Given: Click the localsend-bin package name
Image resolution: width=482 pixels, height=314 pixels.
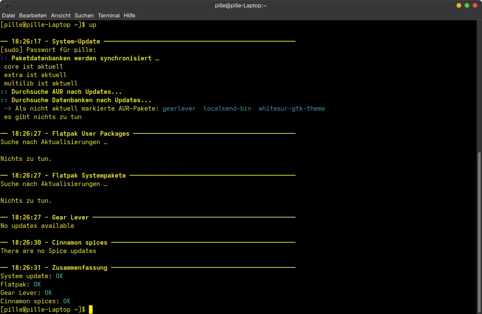Looking at the screenshot, I should pyautogui.click(x=227, y=109).
